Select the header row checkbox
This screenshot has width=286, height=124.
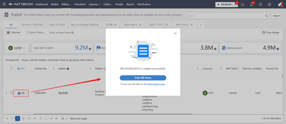pyautogui.click(x=12, y=68)
